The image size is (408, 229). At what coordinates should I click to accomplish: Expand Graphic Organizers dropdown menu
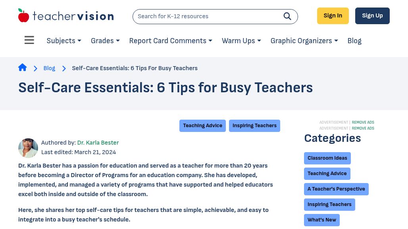coord(304,41)
